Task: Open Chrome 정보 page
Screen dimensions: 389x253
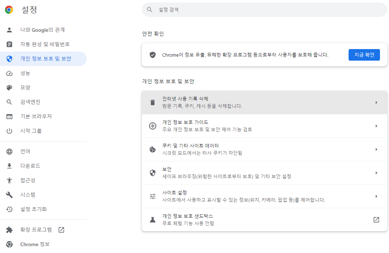Action: point(43,244)
